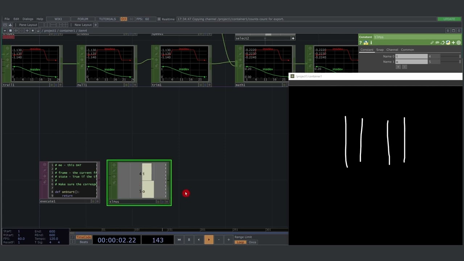Go forward in network history
Screen dimensions: 464x261
pos(21,30)
